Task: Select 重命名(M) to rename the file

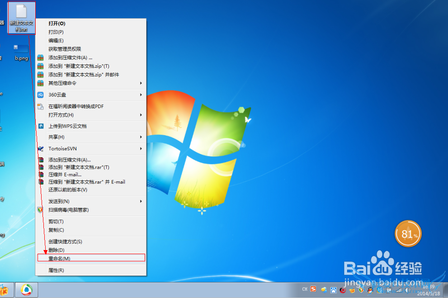Action: pyautogui.click(x=91, y=258)
